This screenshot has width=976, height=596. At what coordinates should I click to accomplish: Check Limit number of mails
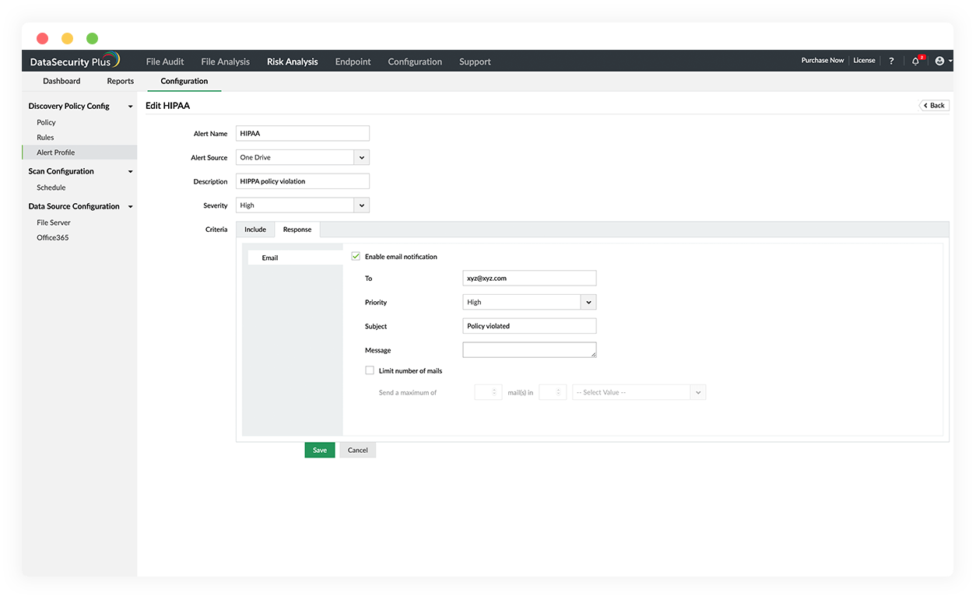tap(370, 370)
